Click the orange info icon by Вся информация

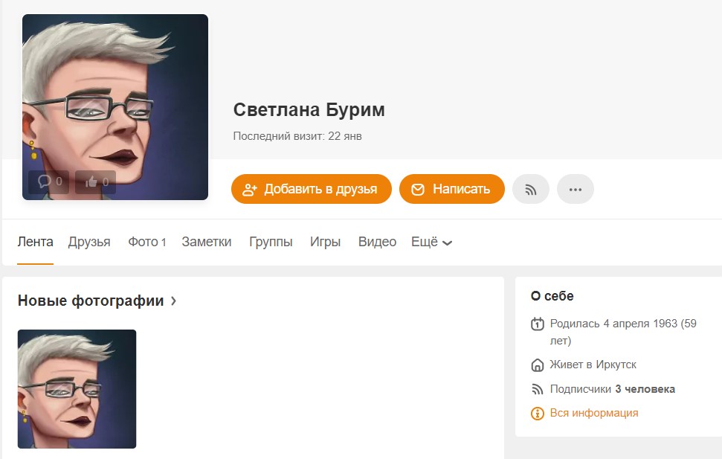point(538,414)
